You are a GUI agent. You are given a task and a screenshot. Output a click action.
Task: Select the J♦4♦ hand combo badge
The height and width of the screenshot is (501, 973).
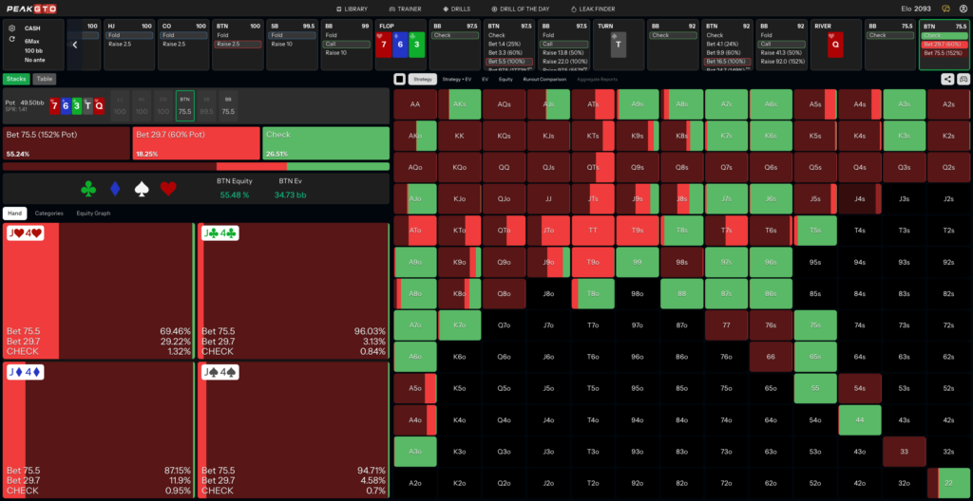(x=26, y=372)
